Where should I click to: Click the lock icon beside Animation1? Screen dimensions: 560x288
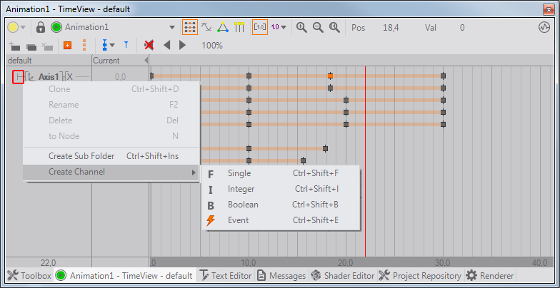41,27
